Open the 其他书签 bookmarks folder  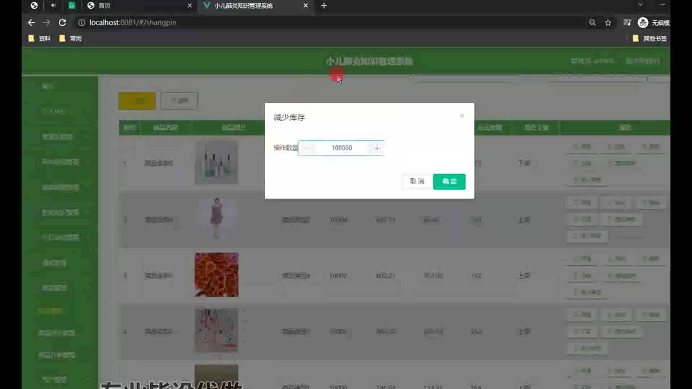[x=650, y=38]
